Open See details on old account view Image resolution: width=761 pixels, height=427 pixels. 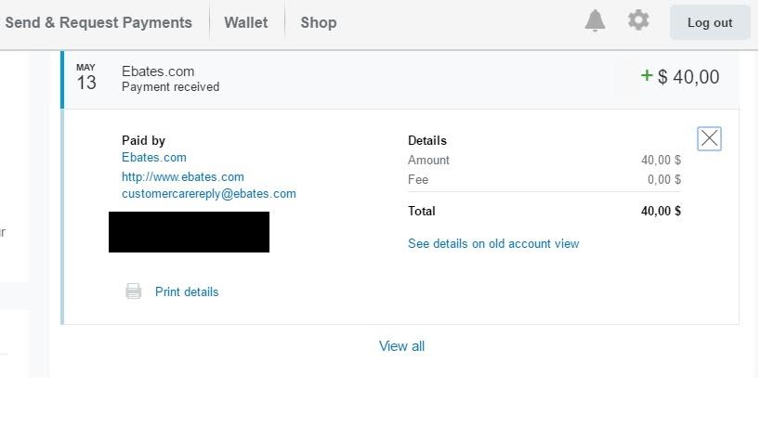[493, 244]
